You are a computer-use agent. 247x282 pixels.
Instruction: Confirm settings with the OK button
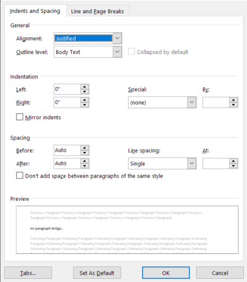(x=166, y=273)
